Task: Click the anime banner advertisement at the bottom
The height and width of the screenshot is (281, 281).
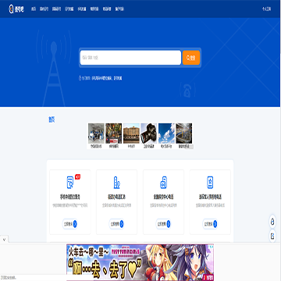Action: pyautogui.click(x=140, y=262)
